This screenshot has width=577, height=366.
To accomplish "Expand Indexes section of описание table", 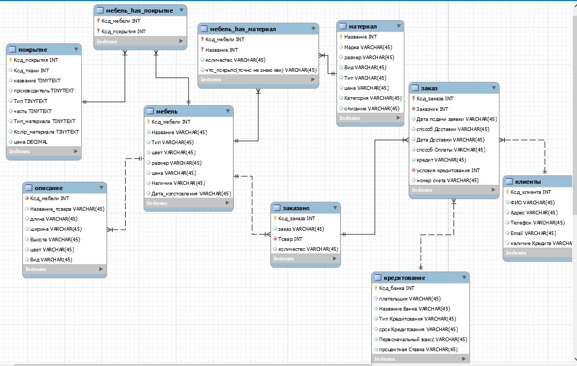I will coord(101,269).
